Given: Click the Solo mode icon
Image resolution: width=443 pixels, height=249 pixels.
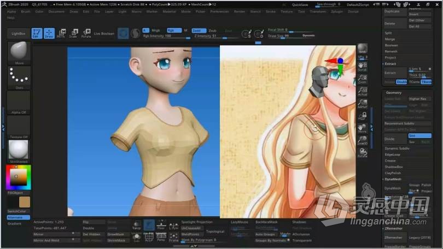Looking at the screenshot, I should pos(137,237).
